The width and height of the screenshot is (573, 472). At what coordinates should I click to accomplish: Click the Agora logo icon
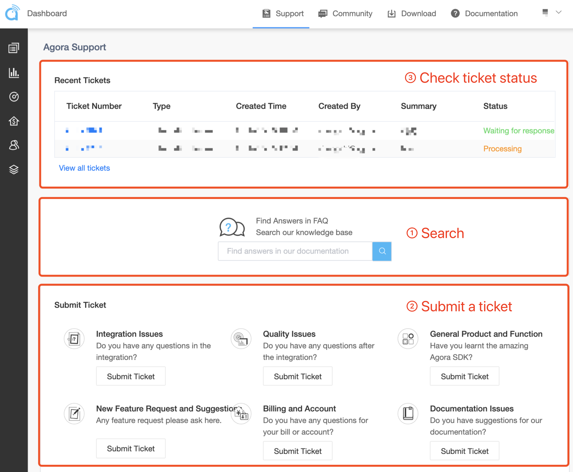(x=13, y=13)
